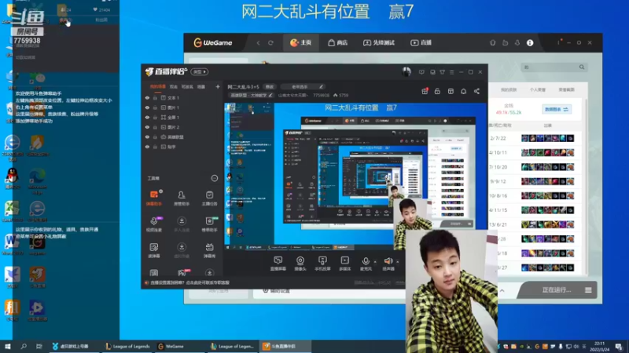The image size is (629, 353).
Task: Edit the 英雄联盟 · 大神教学 category selector
Action: [251, 95]
